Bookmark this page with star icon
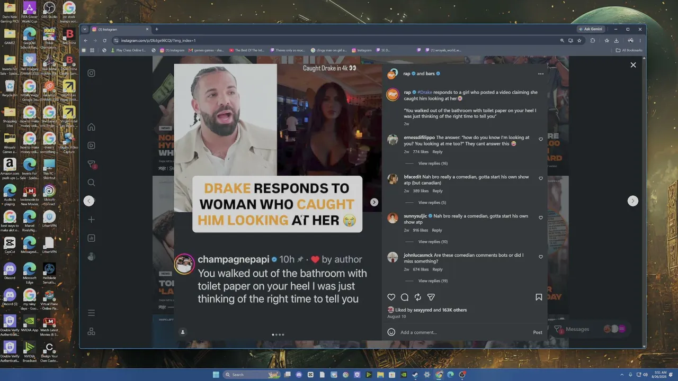Viewport: 678px width, 381px height. (579, 40)
